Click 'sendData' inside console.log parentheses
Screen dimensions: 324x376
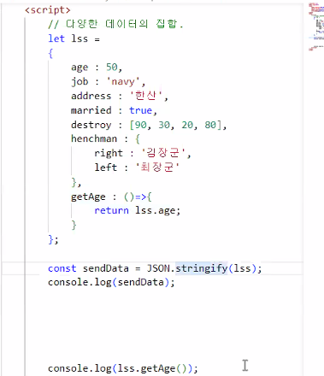(141, 282)
